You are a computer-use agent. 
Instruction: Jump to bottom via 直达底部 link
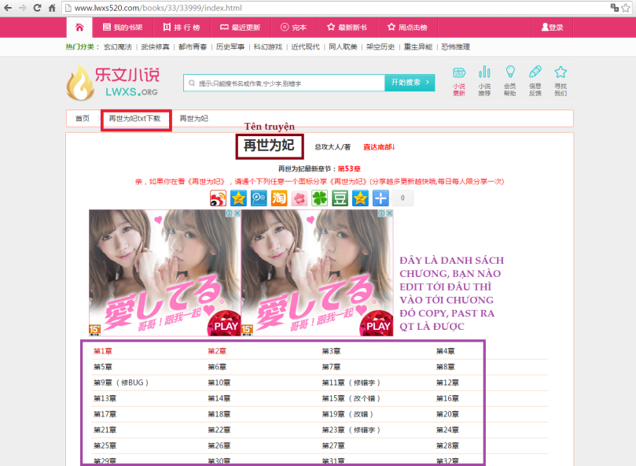tap(379, 147)
